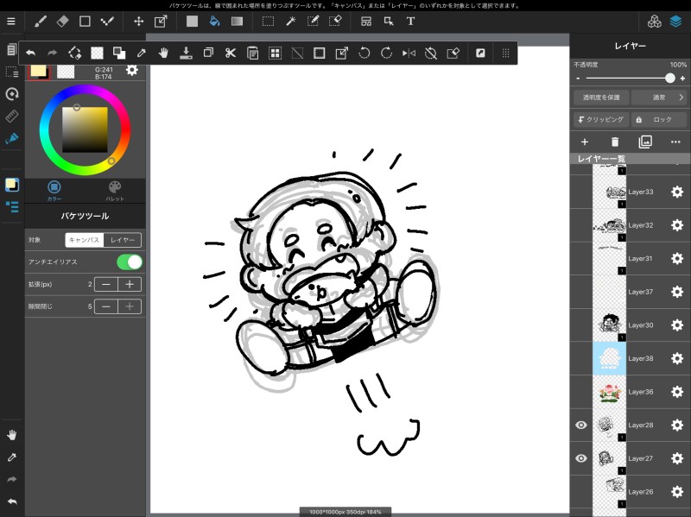
Task: Redo using the shortcut bar arrow
Action: tap(53, 54)
